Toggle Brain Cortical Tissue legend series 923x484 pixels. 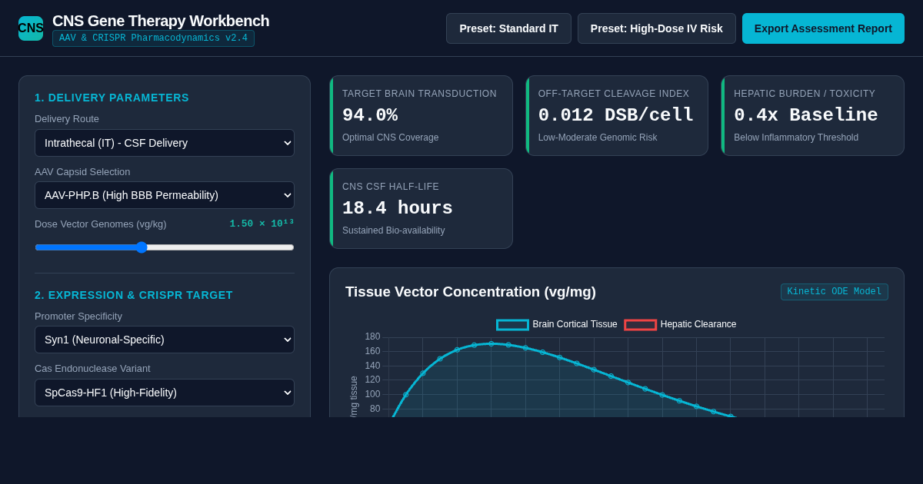(557, 324)
